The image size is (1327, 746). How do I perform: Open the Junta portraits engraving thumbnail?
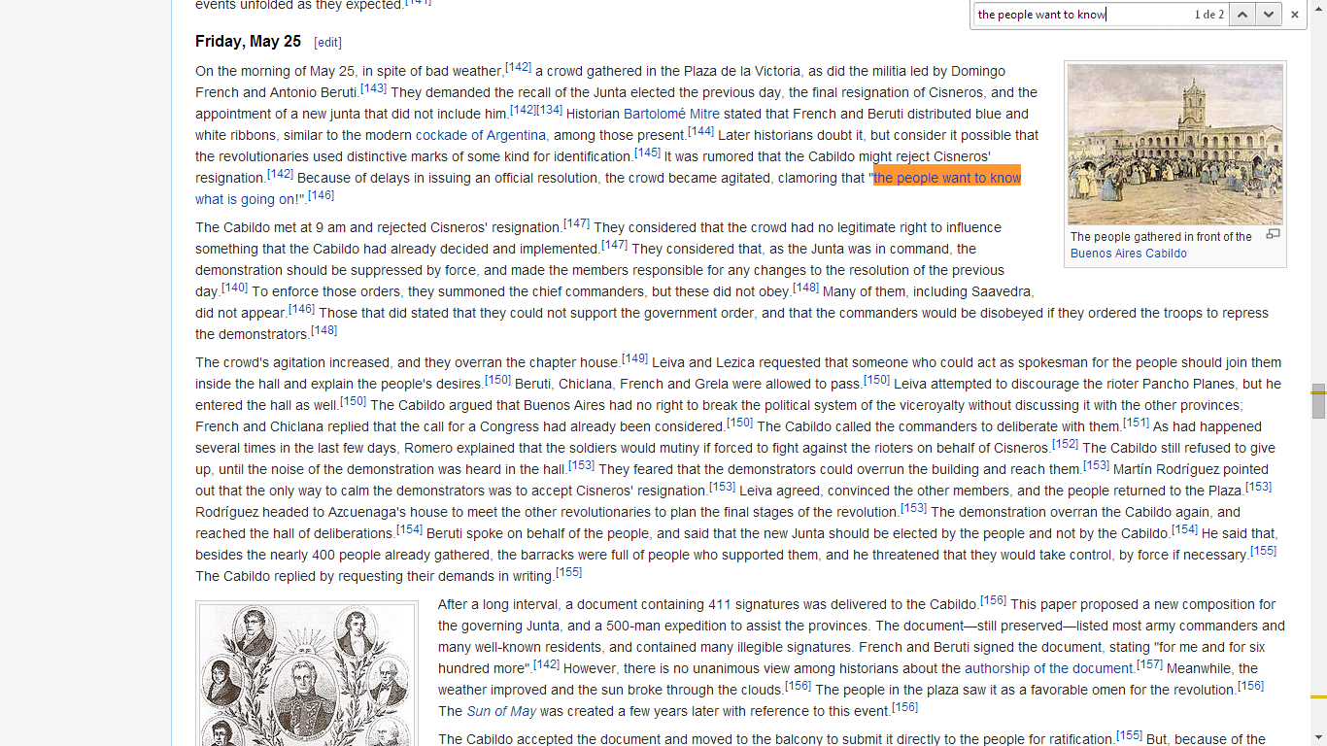[307, 675]
